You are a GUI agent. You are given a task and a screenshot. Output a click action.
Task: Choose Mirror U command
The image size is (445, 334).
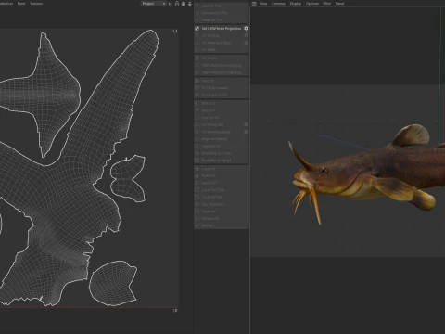click(x=222, y=103)
